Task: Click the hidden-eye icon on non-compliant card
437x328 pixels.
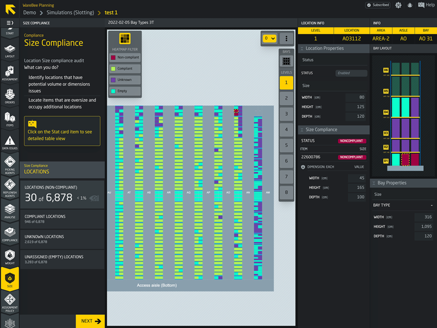Action: coord(94,198)
